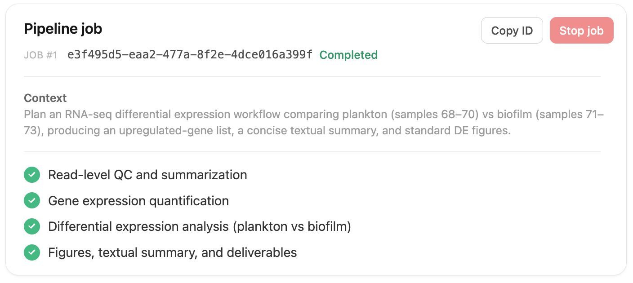Click the Copy ID button

(x=512, y=30)
